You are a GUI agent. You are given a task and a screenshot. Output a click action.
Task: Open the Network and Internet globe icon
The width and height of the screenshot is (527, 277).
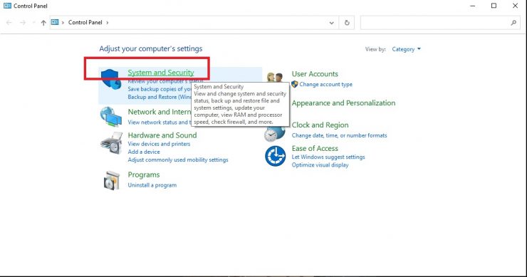tap(111, 117)
